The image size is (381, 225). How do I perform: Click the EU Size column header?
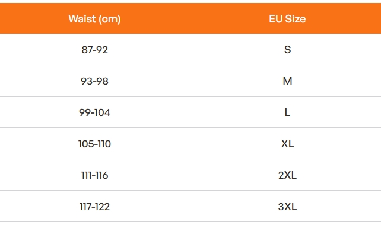point(287,19)
